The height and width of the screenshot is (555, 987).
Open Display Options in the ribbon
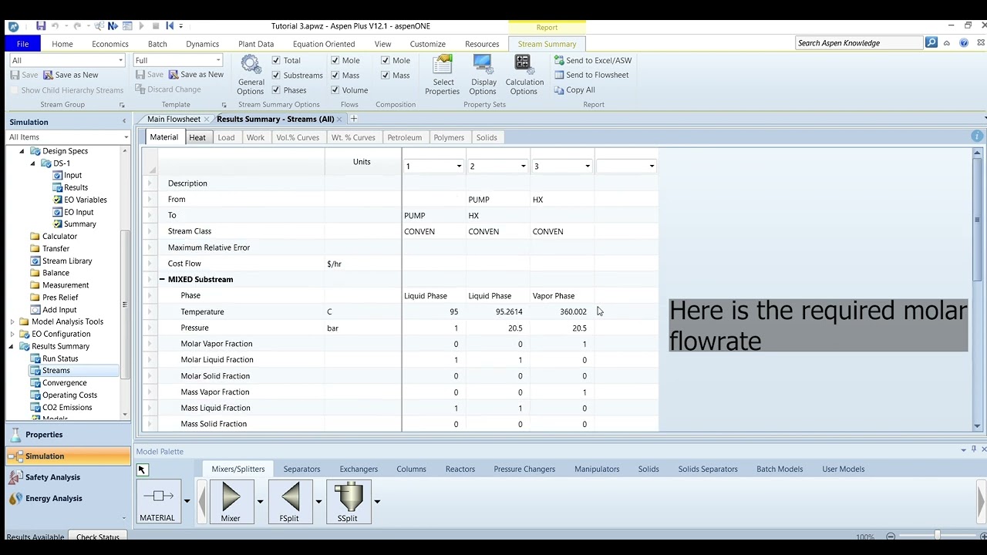point(483,75)
